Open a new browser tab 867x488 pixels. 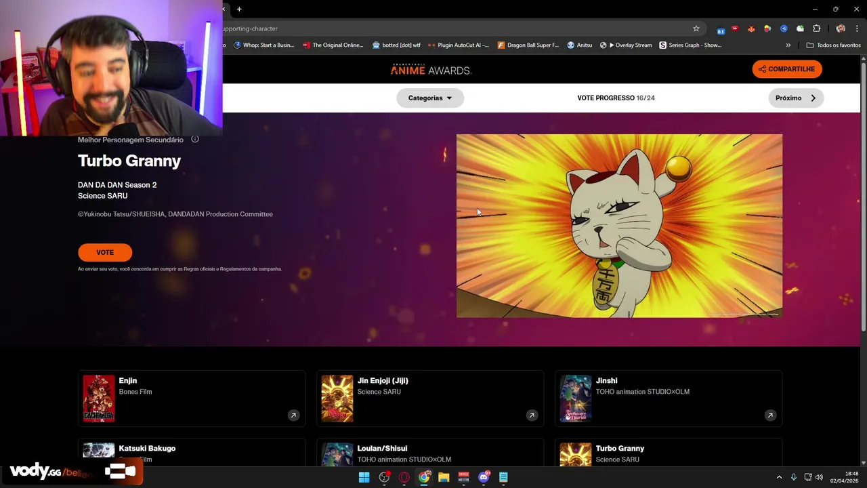pyautogui.click(x=239, y=9)
